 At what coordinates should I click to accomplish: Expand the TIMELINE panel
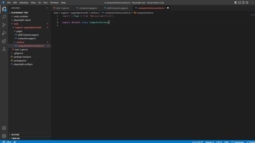tap(16, 139)
